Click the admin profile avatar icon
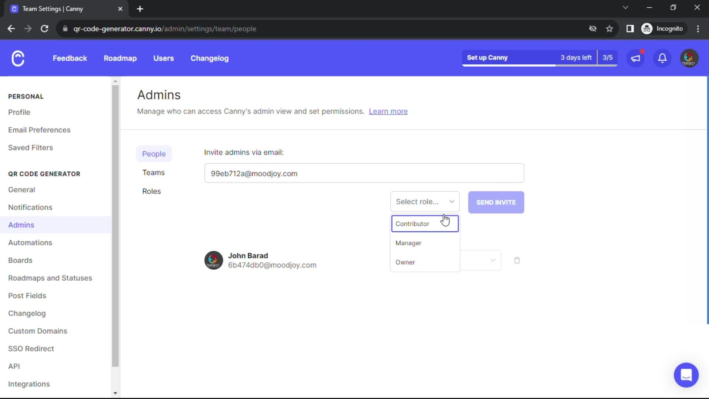 (x=689, y=58)
